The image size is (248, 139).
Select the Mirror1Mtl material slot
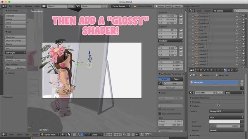[x=214, y=82]
